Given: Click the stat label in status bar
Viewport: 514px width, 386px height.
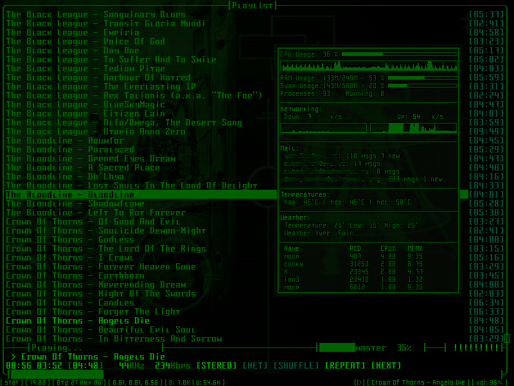Looking at the screenshot, I should pyautogui.click(x=12, y=382).
